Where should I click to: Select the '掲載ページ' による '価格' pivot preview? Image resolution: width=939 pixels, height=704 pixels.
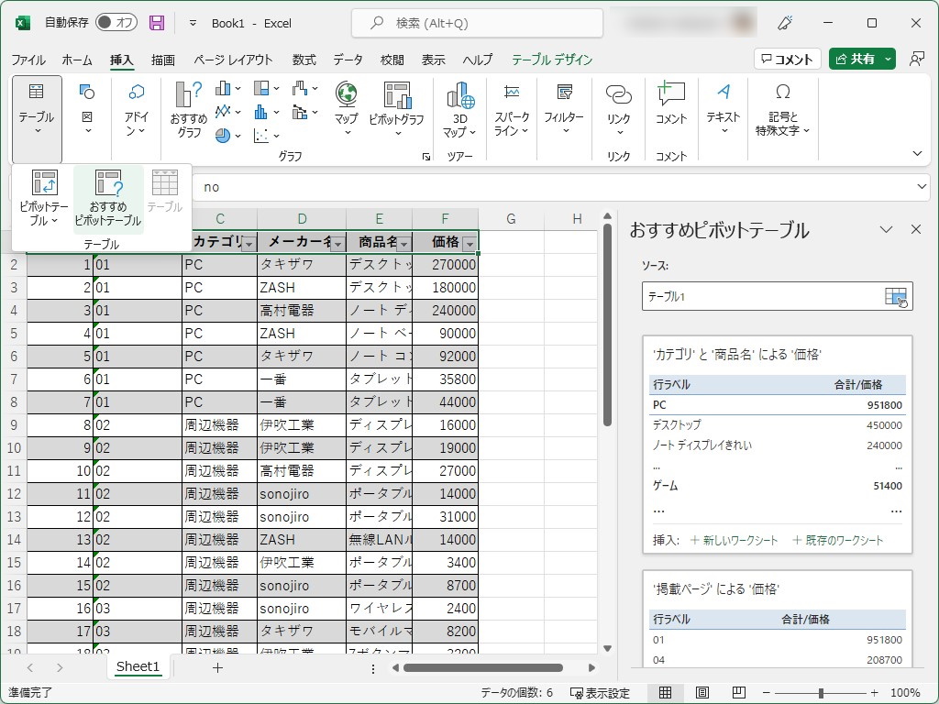[x=778, y=619]
